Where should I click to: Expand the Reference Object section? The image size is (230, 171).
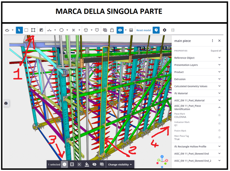click(x=198, y=58)
